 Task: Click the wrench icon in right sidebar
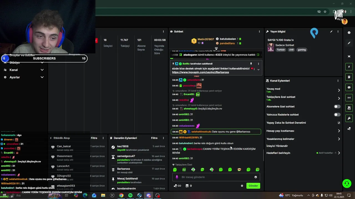(349, 118)
